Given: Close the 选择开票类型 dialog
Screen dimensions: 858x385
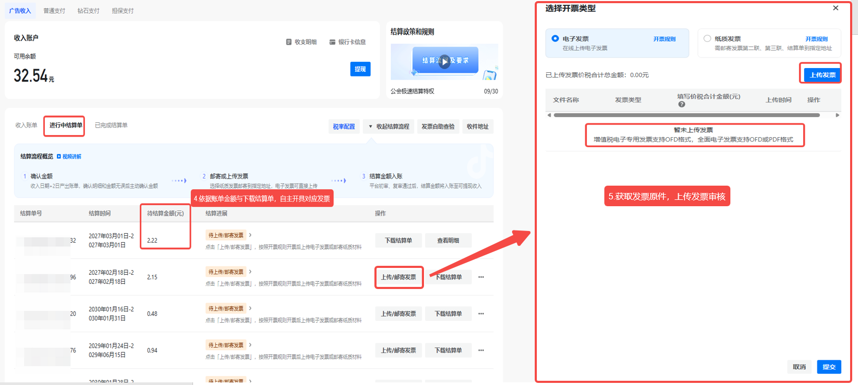Looking at the screenshot, I should coord(835,8).
